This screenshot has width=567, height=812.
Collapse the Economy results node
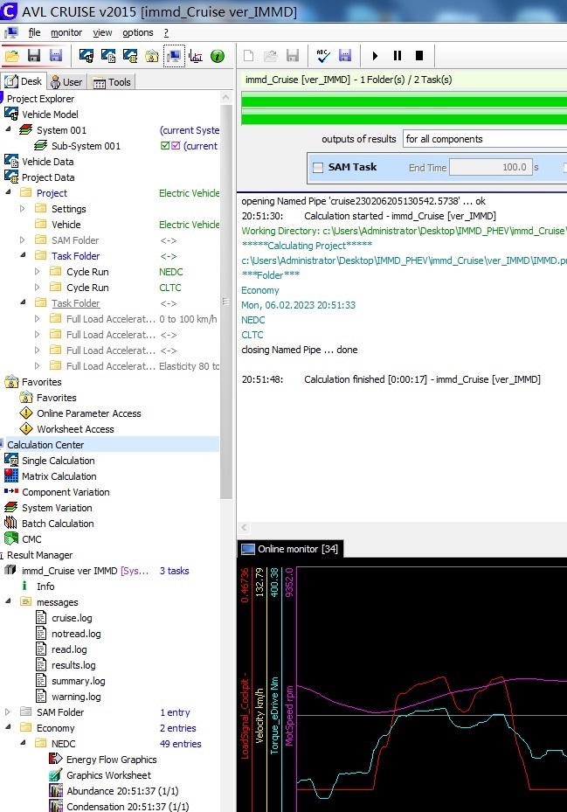[8, 727]
